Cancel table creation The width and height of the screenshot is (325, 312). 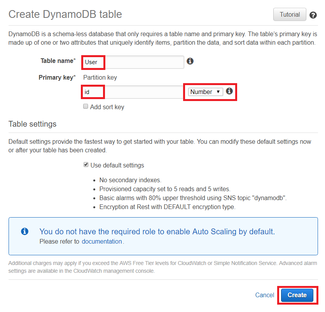(x=264, y=295)
